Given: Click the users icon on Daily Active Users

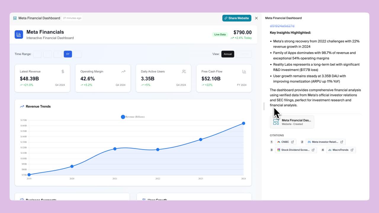Looking at the screenshot, I should [184, 71].
